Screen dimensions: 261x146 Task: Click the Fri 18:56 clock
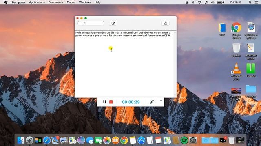236,2
